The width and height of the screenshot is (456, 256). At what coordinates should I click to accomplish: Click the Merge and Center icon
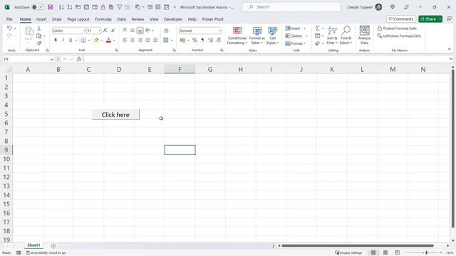166,40
